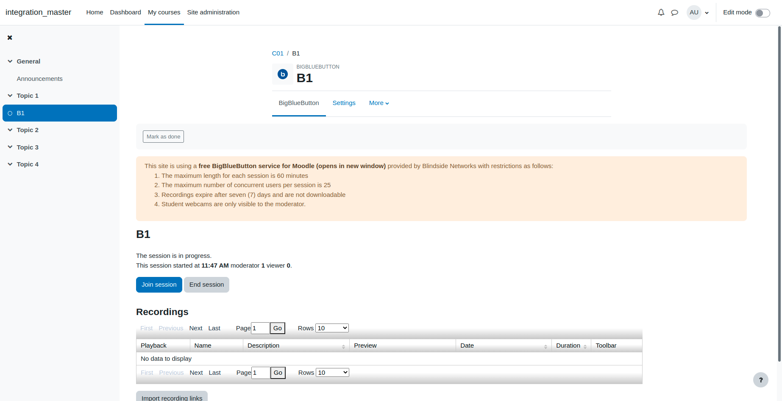Expand the Topic 4 section chevron
The width and height of the screenshot is (782, 401).
[10, 164]
